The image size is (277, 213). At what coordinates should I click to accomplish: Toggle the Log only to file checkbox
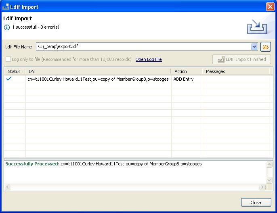tap(8, 59)
